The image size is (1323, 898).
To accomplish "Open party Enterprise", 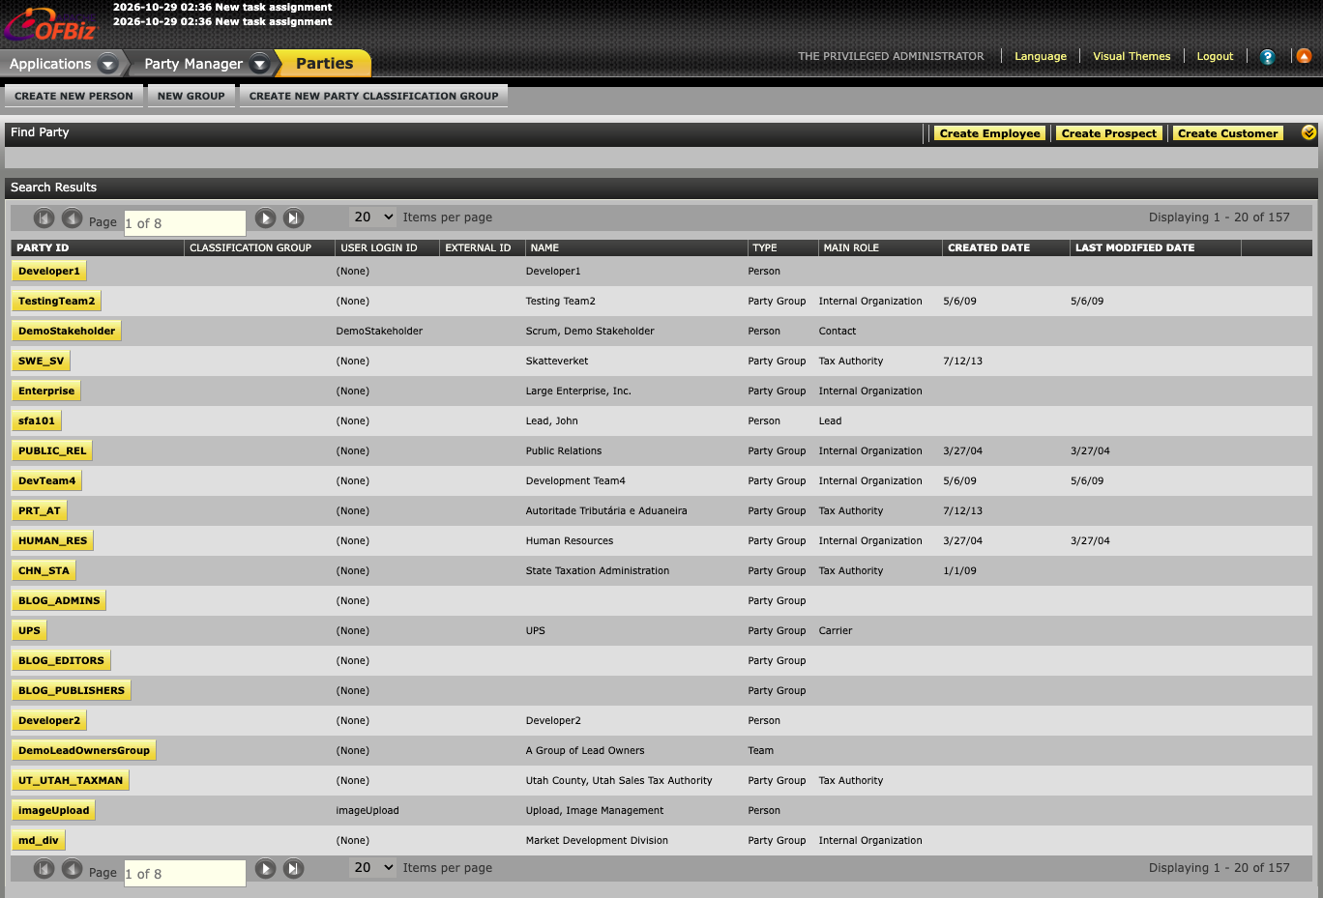I will [46, 391].
